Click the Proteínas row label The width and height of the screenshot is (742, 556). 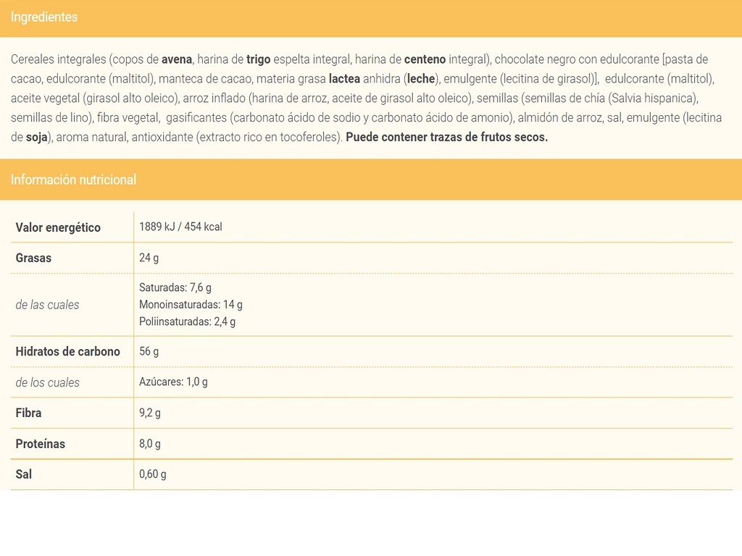tap(41, 444)
